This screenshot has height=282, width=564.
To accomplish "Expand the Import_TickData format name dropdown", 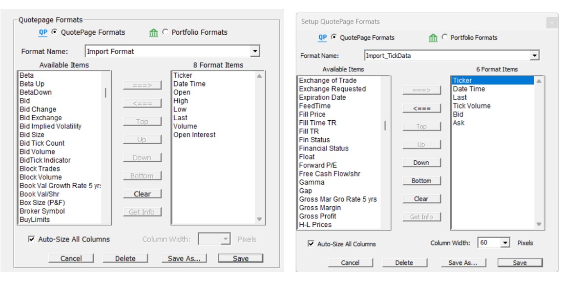I will [534, 56].
